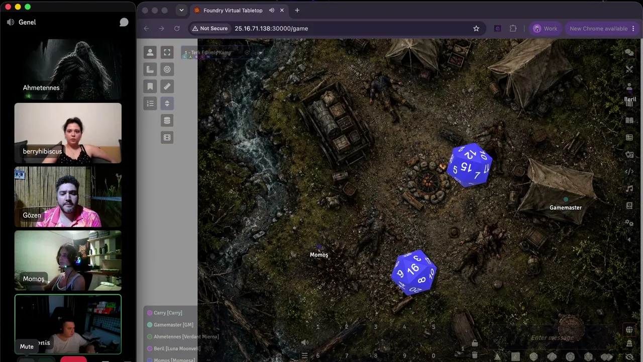Roll the d6 square die
Viewport: 643px width, 362px height.
pos(515,357)
